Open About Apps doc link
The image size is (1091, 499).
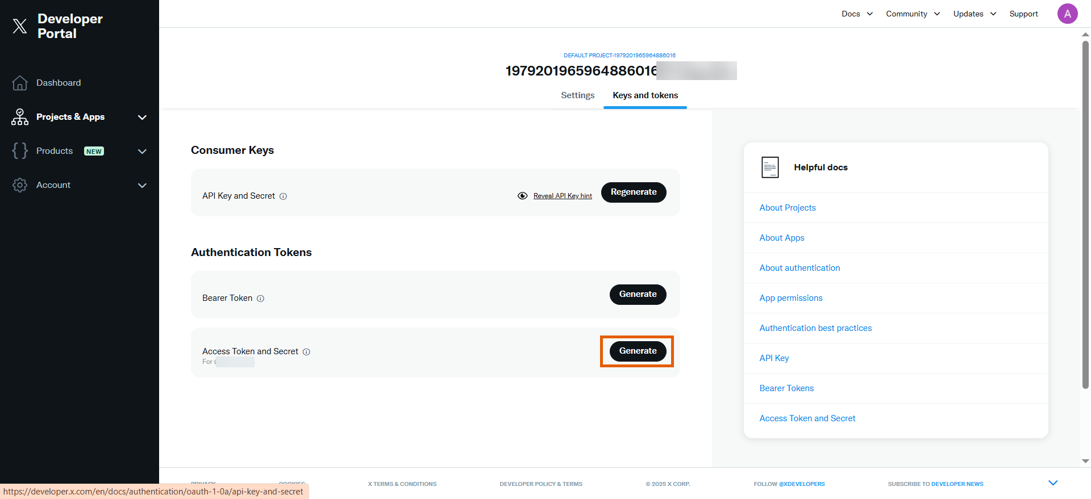point(782,238)
